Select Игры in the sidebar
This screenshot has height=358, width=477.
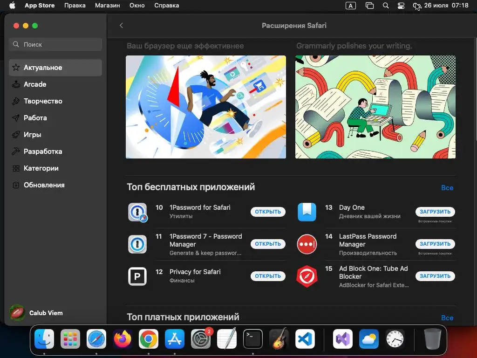click(x=55, y=135)
